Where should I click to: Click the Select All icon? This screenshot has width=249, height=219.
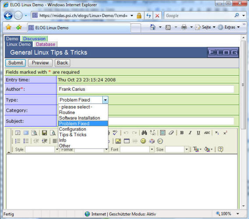[163, 133]
